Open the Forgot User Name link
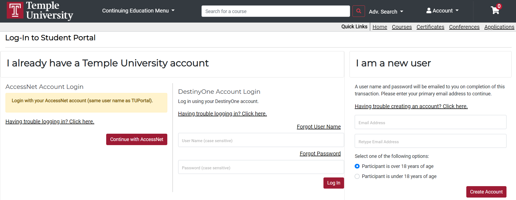The height and width of the screenshot is (200, 516). [x=319, y=127]
